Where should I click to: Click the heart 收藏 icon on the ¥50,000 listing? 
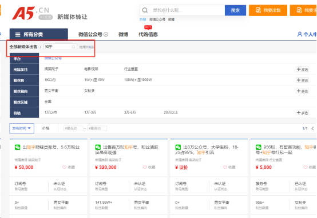click(64, 167)
